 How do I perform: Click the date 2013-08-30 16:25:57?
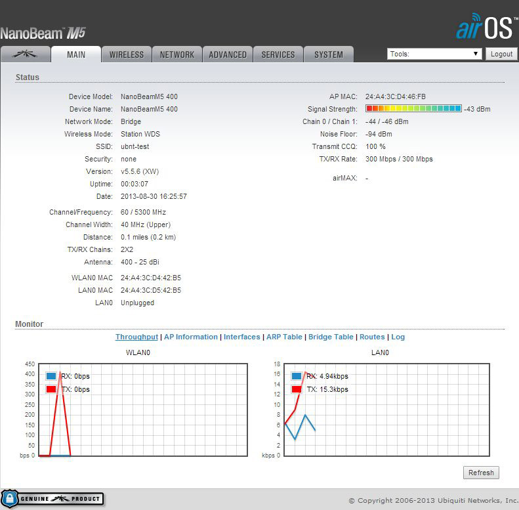coord(154,196)
